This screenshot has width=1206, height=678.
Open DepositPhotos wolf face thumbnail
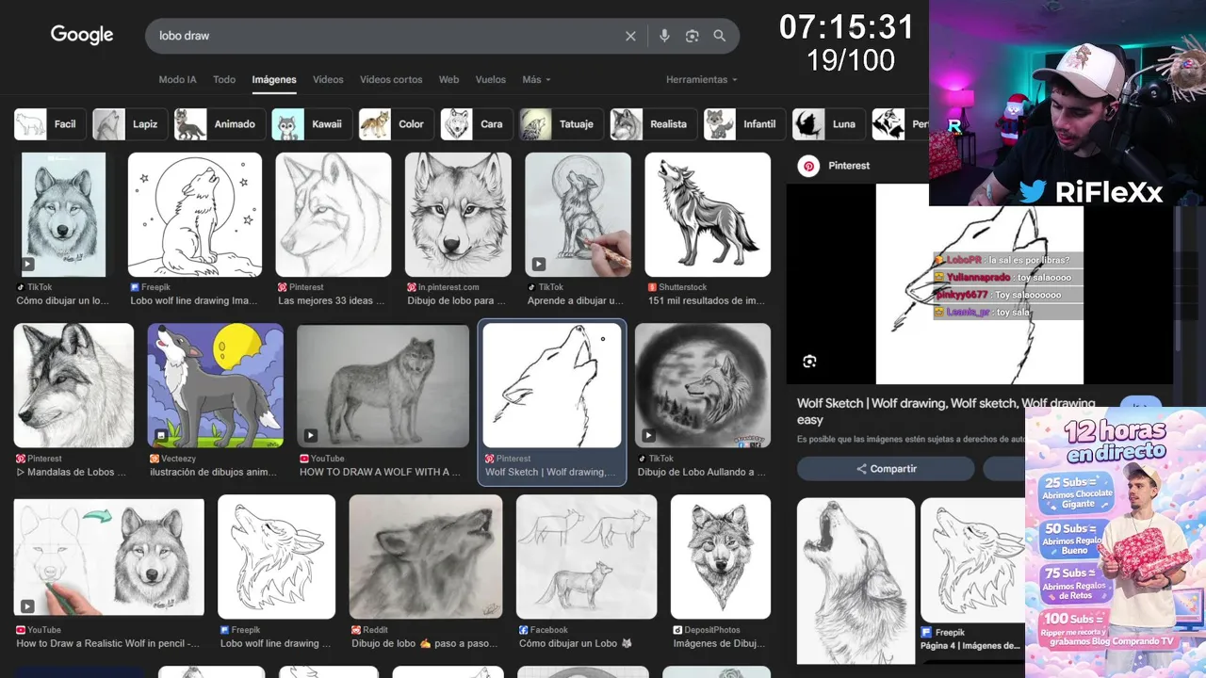[x=721, y=557]
